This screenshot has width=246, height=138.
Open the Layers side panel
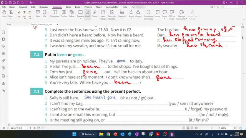[x=3, y=54]
